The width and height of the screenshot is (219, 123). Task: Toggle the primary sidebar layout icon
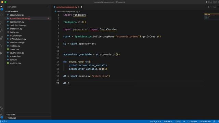pos(207,2)
